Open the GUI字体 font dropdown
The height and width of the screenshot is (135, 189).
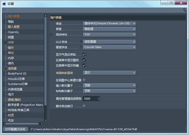(109, 42)
